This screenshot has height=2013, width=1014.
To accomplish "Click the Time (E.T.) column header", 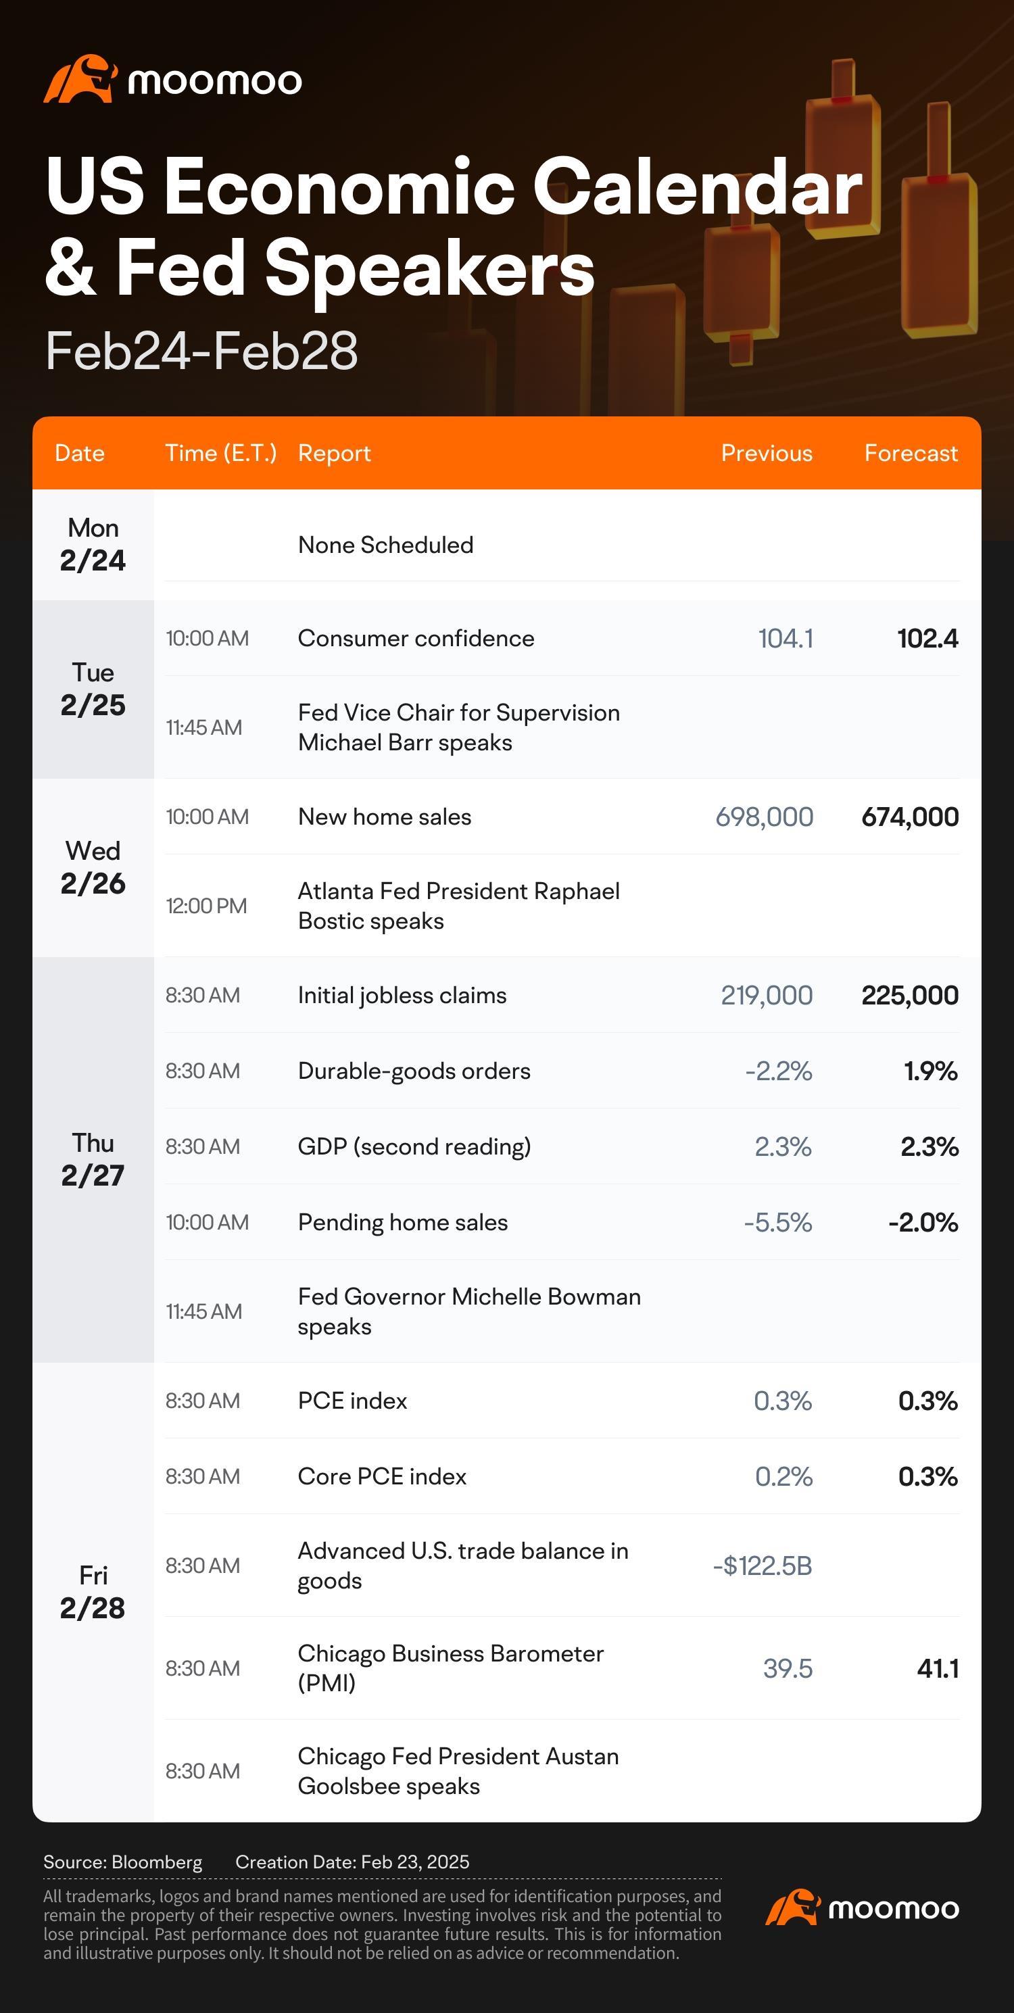I will pos(221,454).
